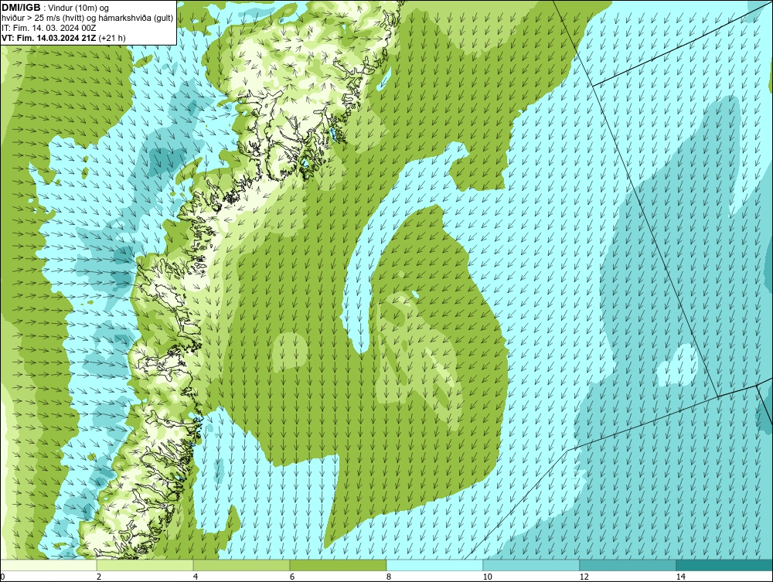773x582 pixels.
Task: Select the 8–10 m/s light cyan legend swatch
Action: (434, 565)
